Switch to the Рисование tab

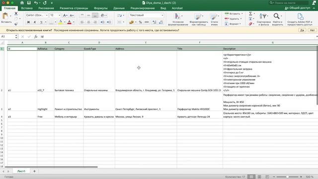(x=46, y=8)
